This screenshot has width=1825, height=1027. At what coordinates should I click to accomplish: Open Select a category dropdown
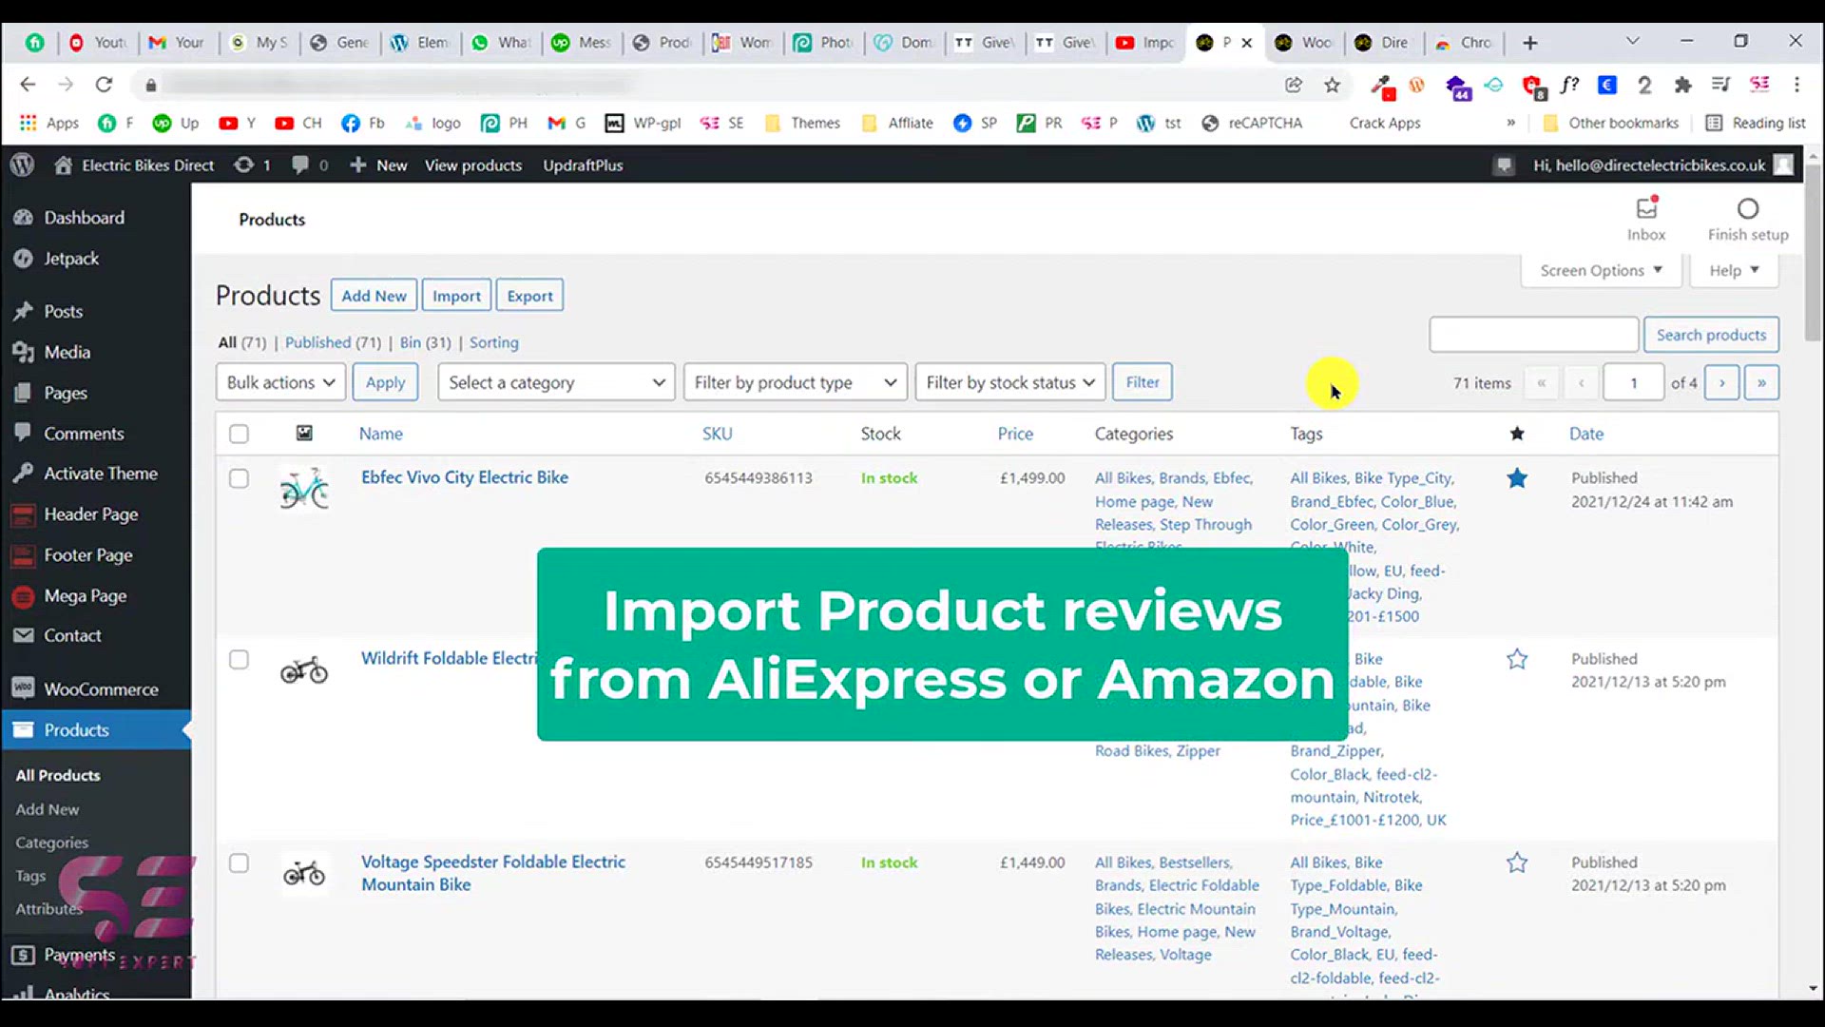(x=556, y=382)
